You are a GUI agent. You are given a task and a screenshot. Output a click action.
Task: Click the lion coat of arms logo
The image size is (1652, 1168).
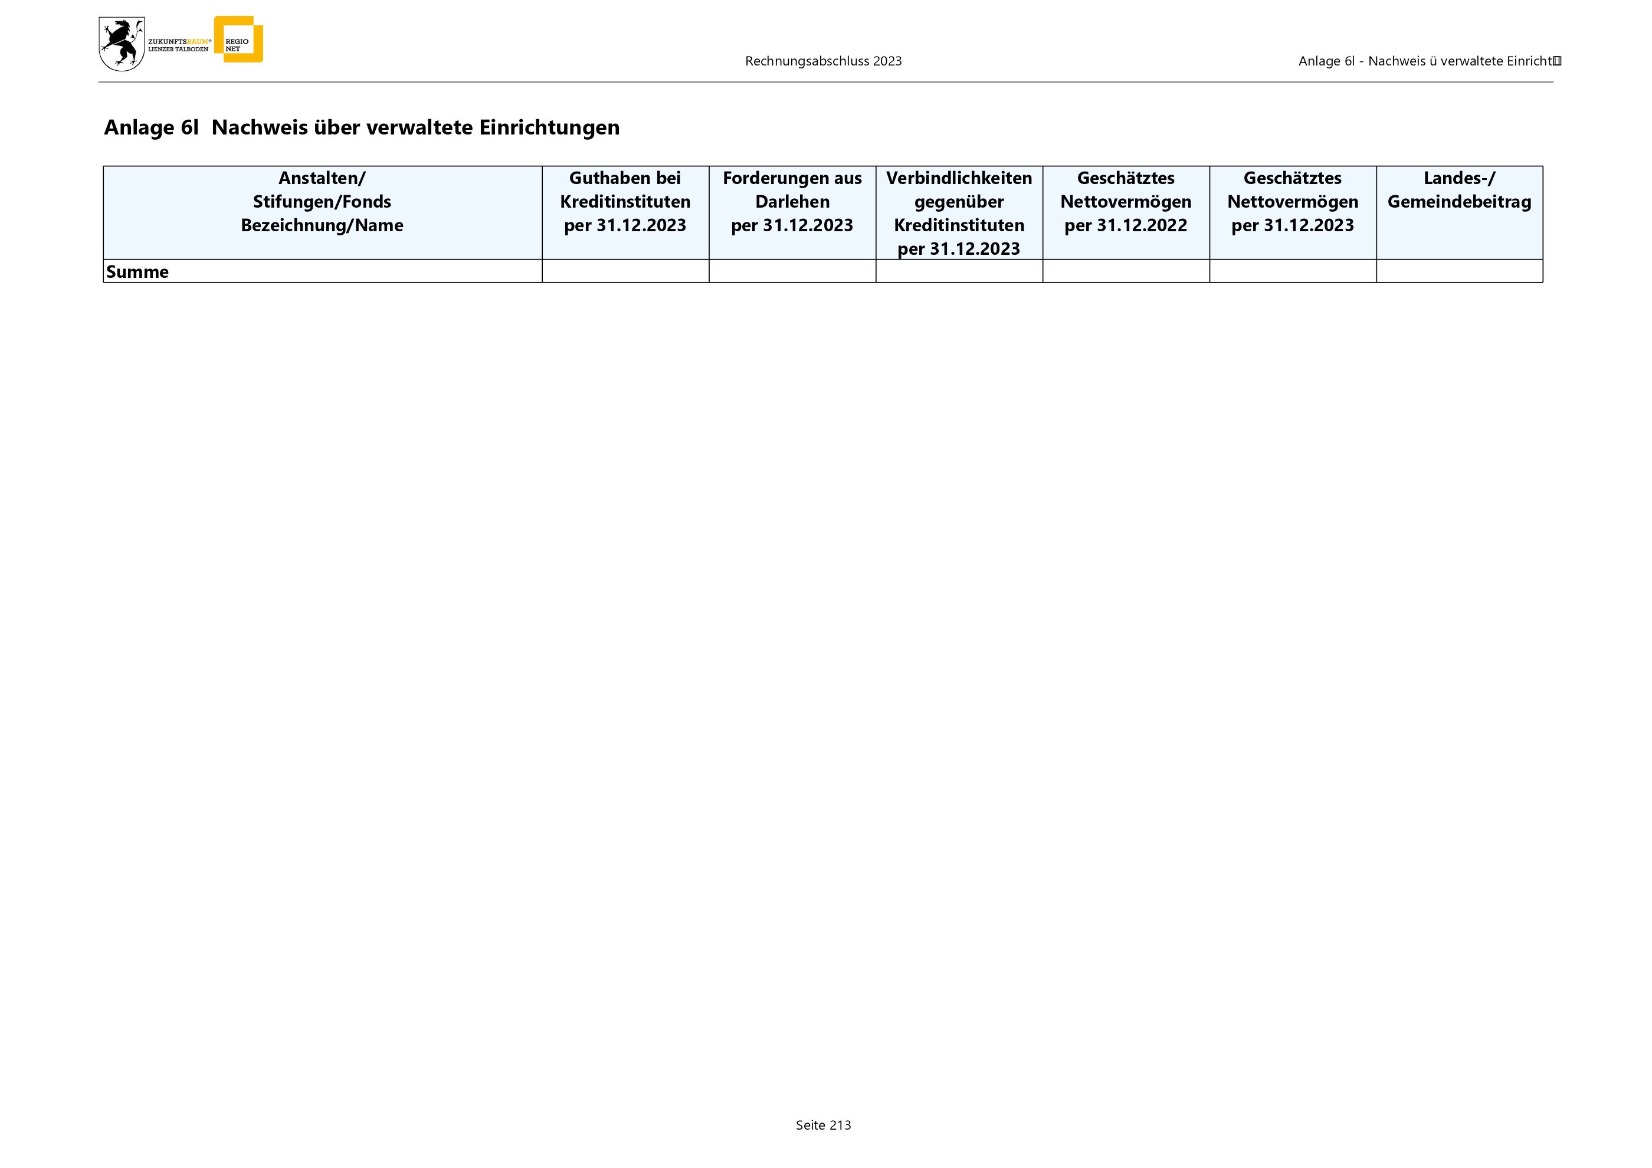121,44
